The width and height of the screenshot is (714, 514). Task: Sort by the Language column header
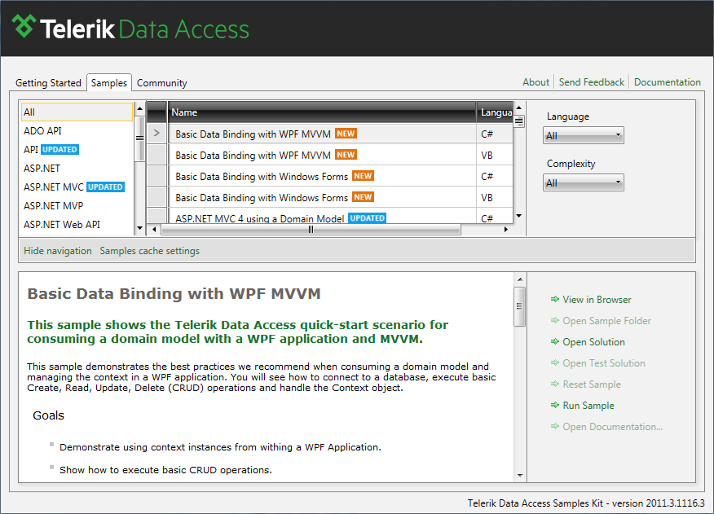(495, 112)
